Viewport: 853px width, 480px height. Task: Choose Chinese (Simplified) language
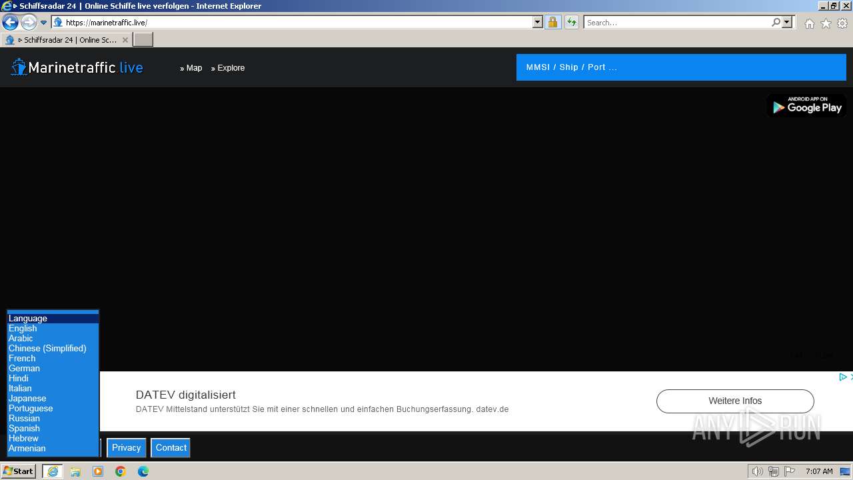click(x=53, y=349)
